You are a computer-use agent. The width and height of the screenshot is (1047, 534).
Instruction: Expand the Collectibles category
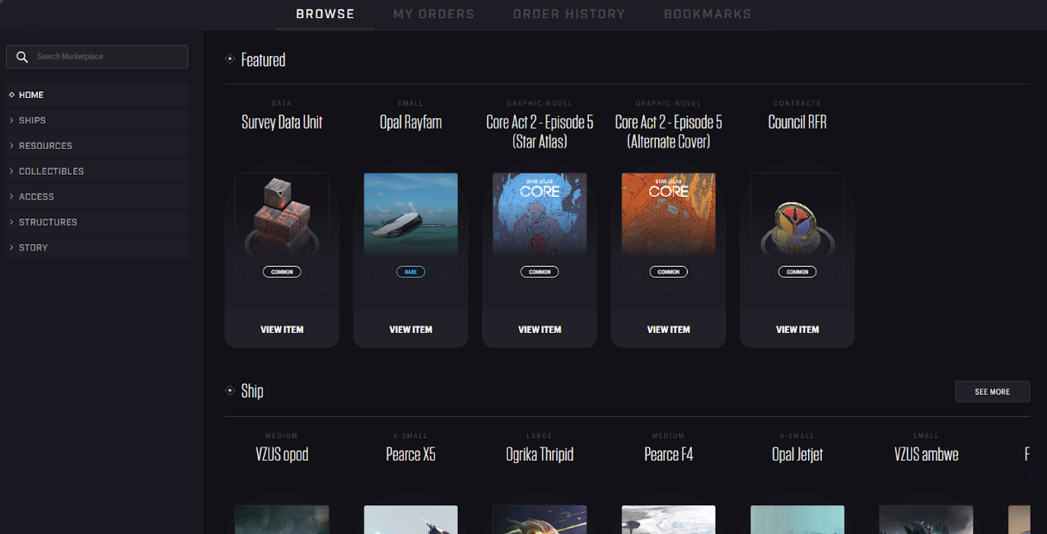point(51,171)
